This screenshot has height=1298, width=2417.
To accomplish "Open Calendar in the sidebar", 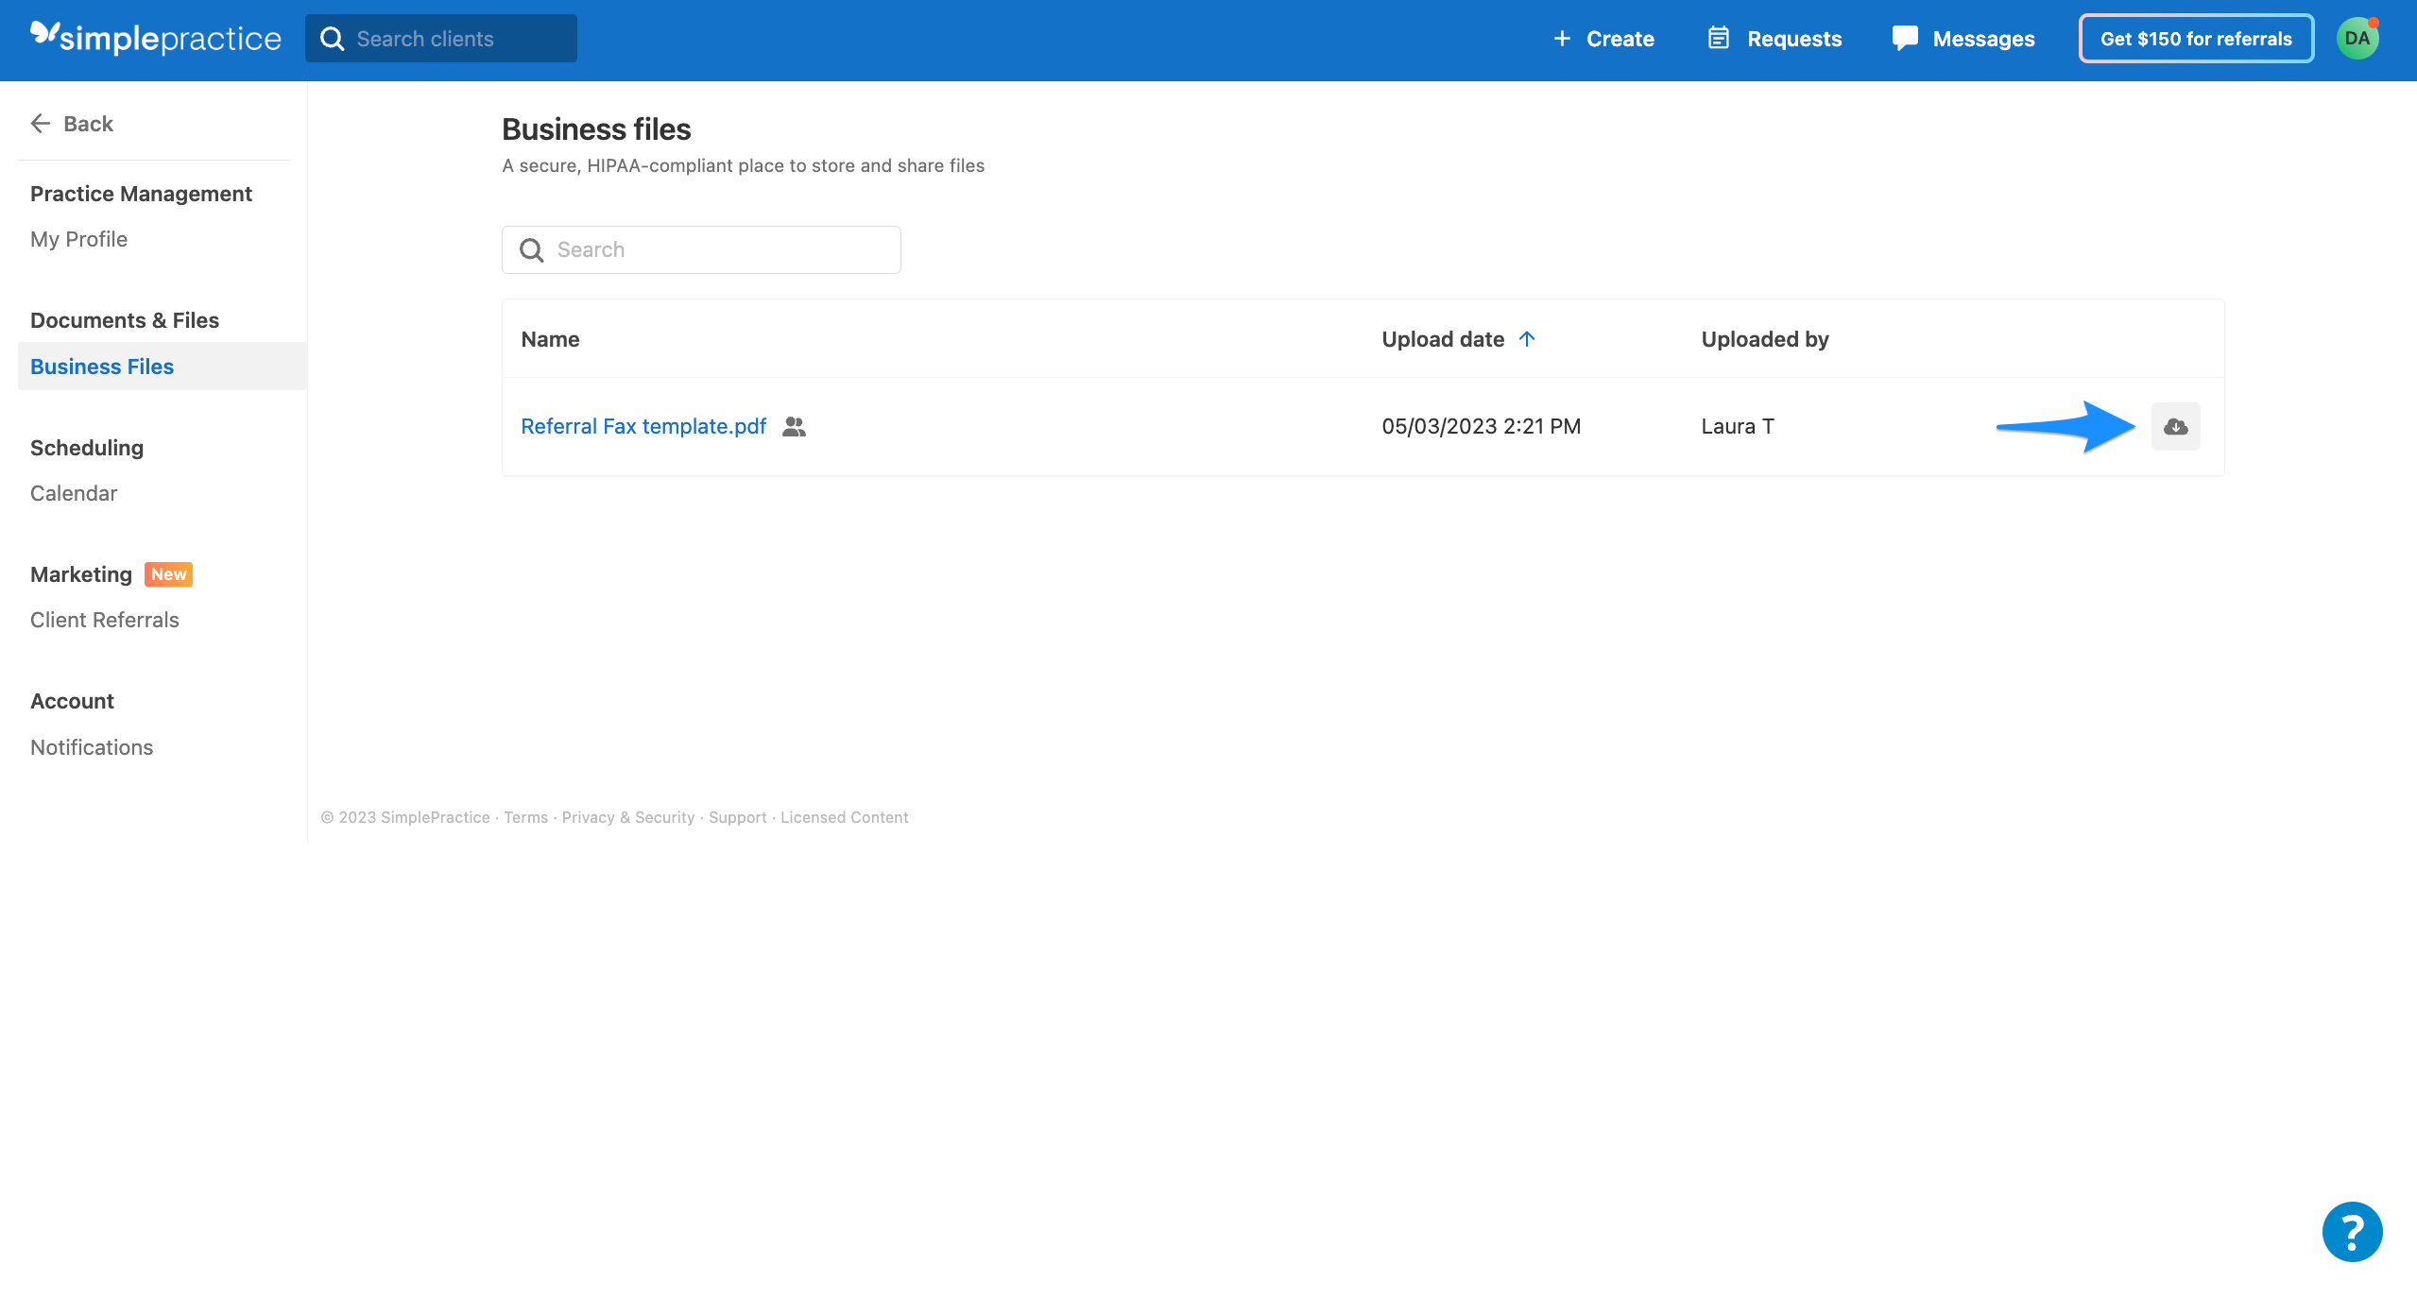I will point(74,493).
